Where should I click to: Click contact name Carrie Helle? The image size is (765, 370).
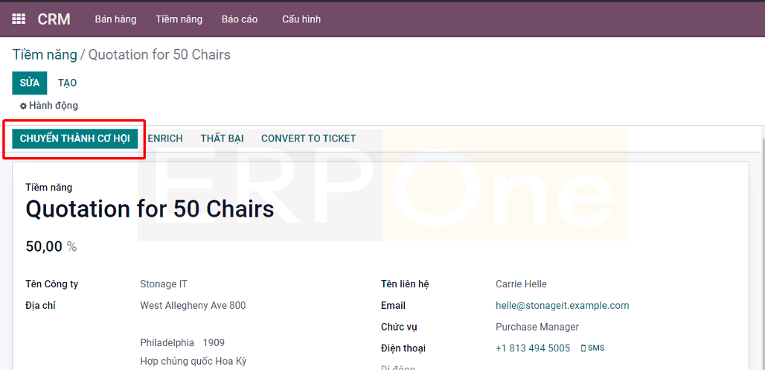(521, 284)
